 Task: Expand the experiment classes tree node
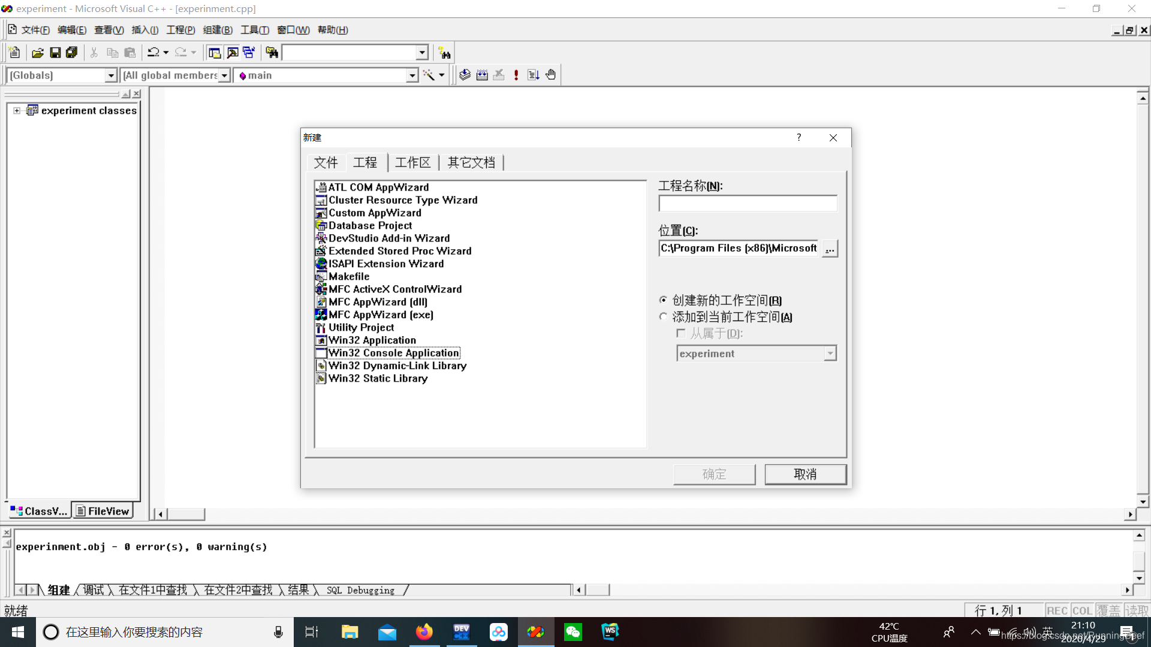(x=17, y=111)
